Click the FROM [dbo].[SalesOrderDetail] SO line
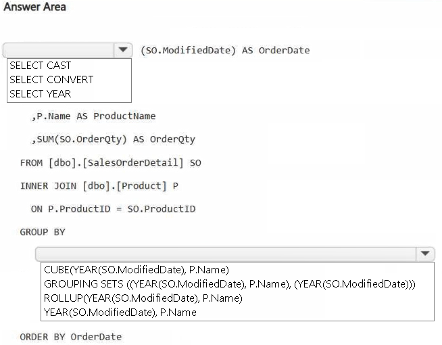442x345 pixels. [110, 162]
